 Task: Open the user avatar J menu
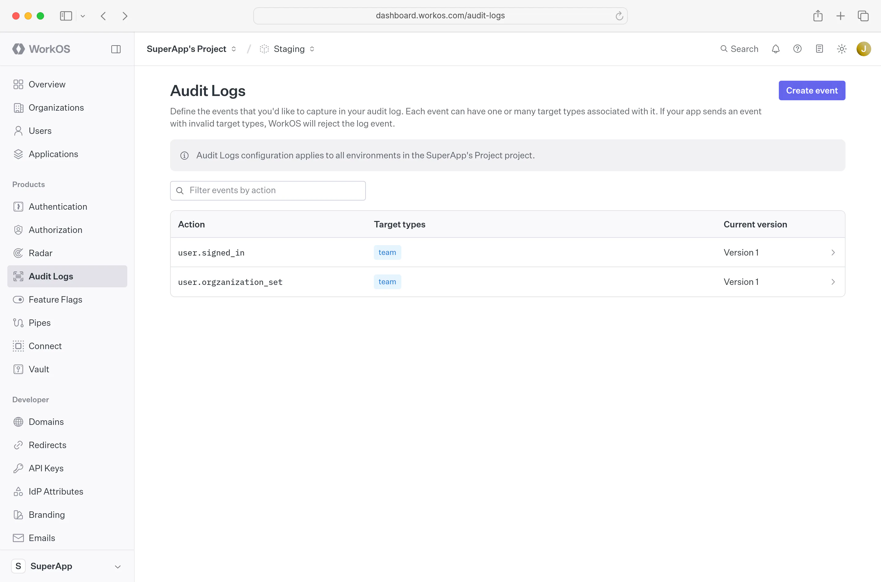tap(864, 49)
